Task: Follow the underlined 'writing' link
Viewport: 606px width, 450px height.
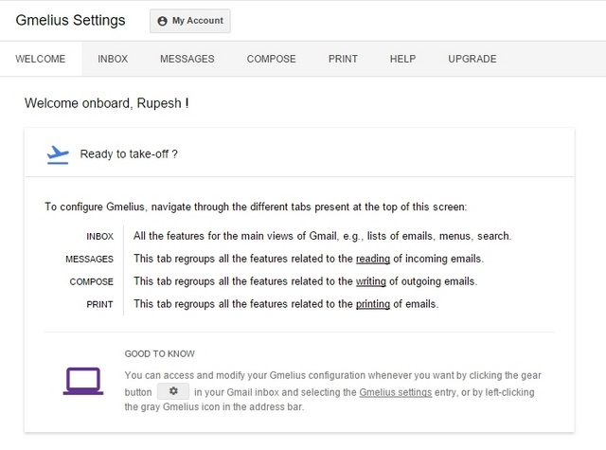Action: 370,281
